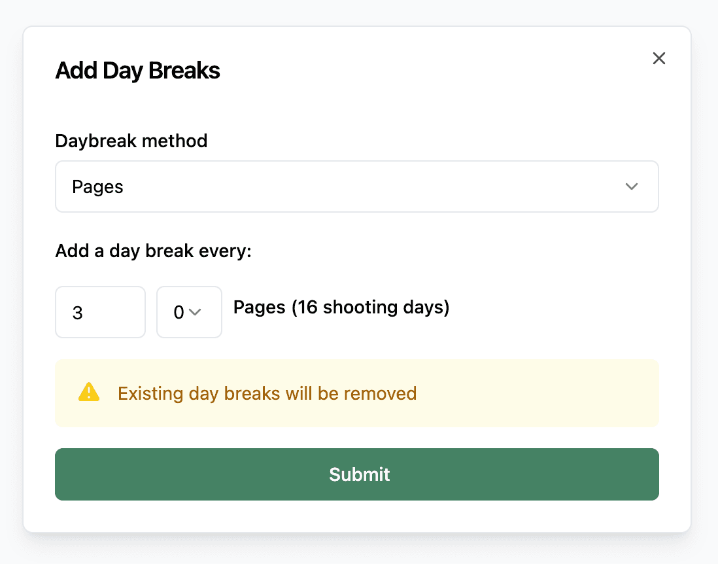718x564 pixels.
Task: Click the Add a day break every label
Action: (x=152, y=251)
